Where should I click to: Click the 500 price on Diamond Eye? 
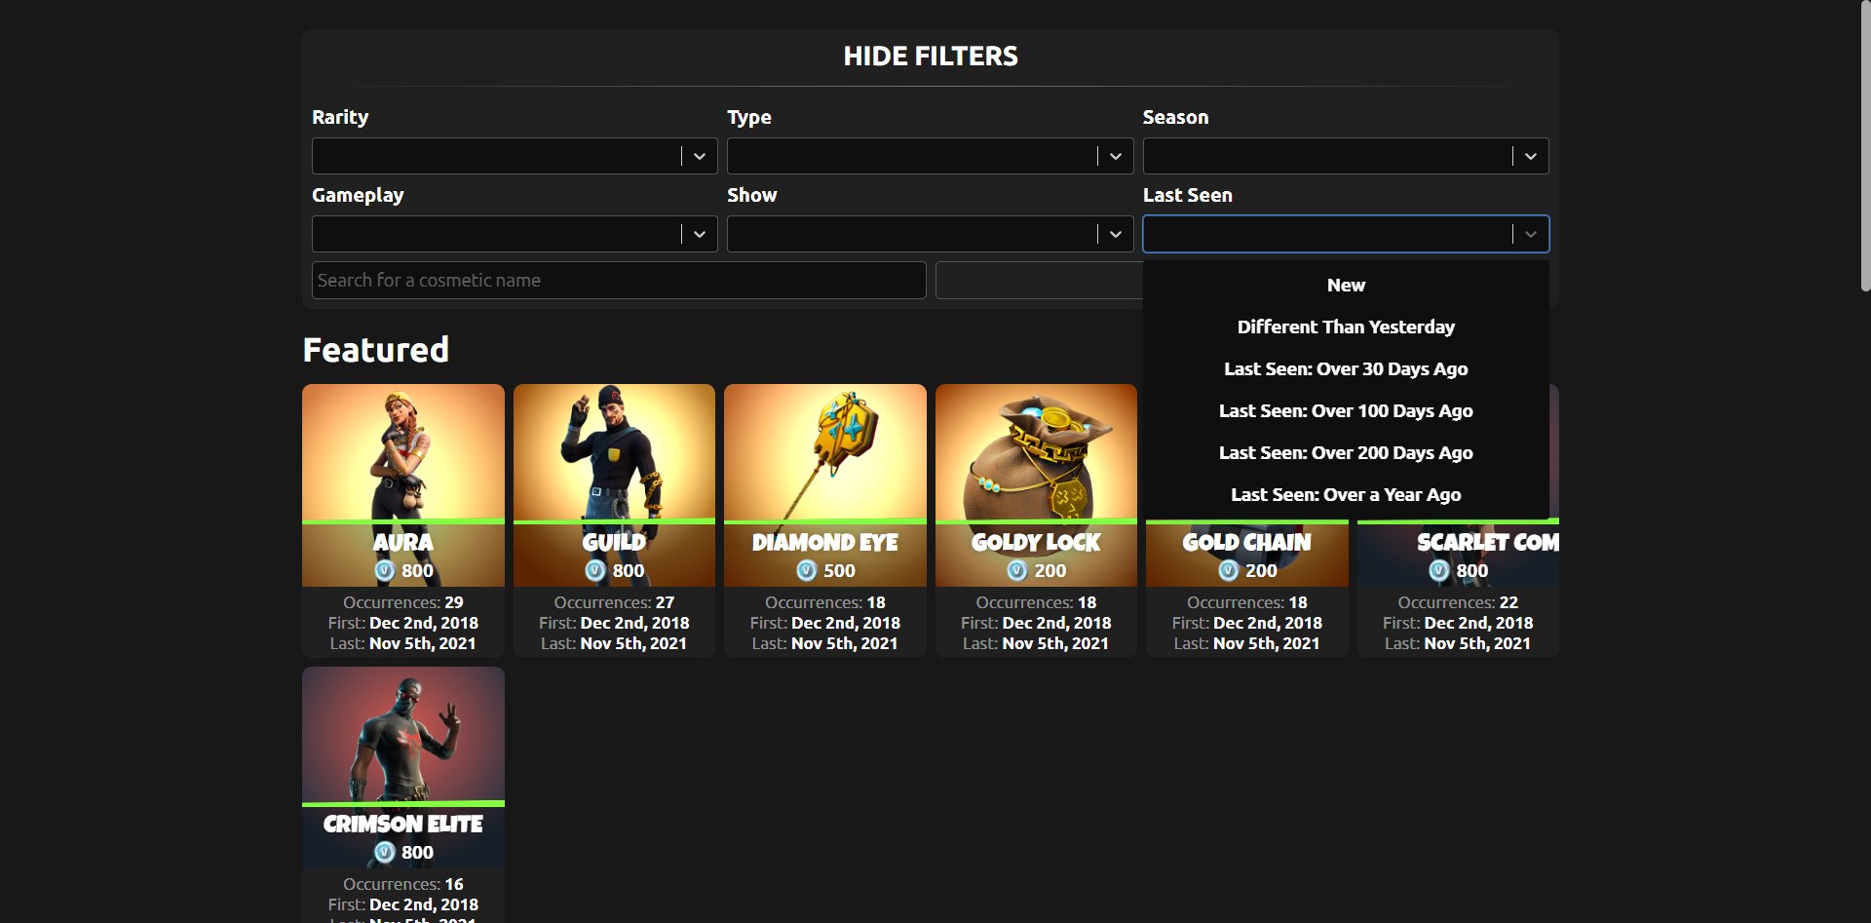point(839,570)
